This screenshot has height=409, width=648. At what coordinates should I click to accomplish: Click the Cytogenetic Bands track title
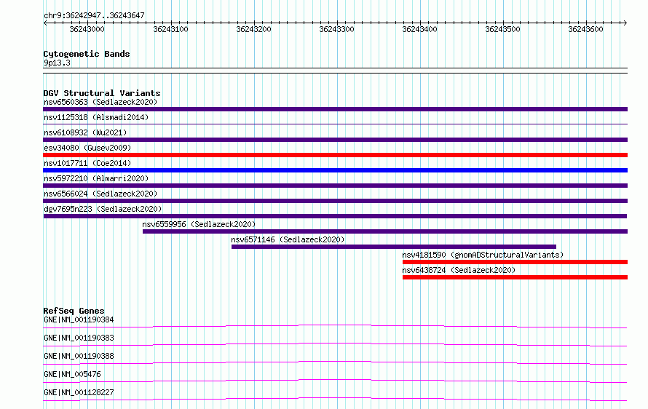coord(87,54)
